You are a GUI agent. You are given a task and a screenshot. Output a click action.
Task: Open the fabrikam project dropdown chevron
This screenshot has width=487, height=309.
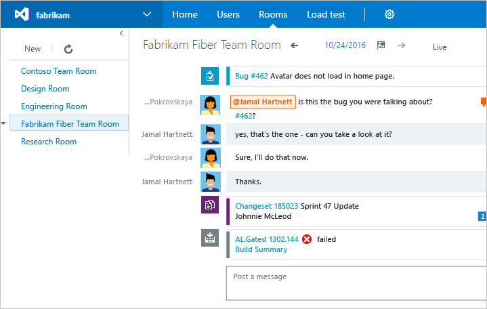coord(147,14)
